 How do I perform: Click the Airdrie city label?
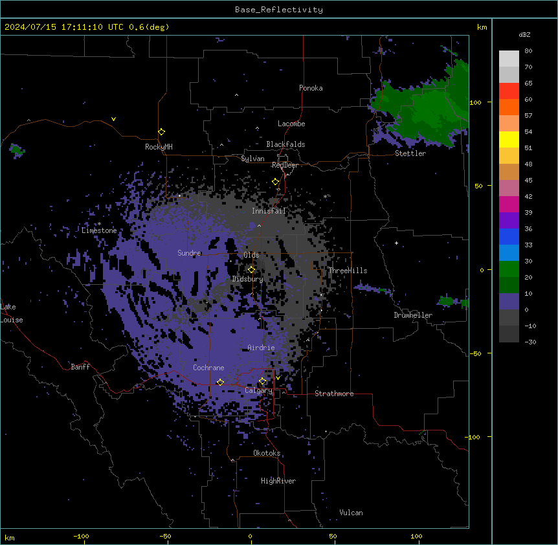261,348
